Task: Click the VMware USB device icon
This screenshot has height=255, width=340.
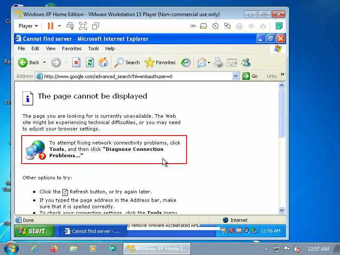Action: point(263,26)
